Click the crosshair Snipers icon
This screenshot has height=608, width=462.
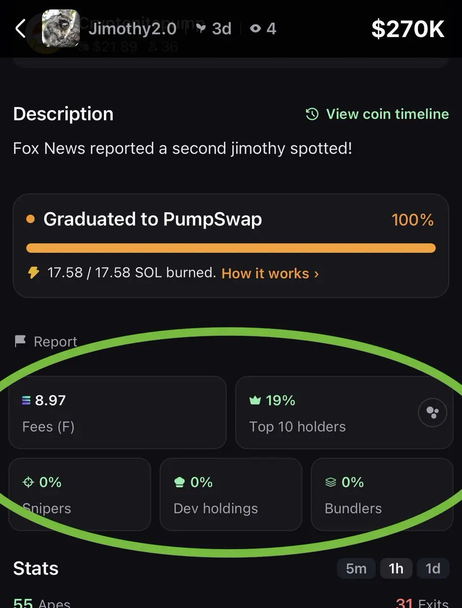click(x=28, y=482)
